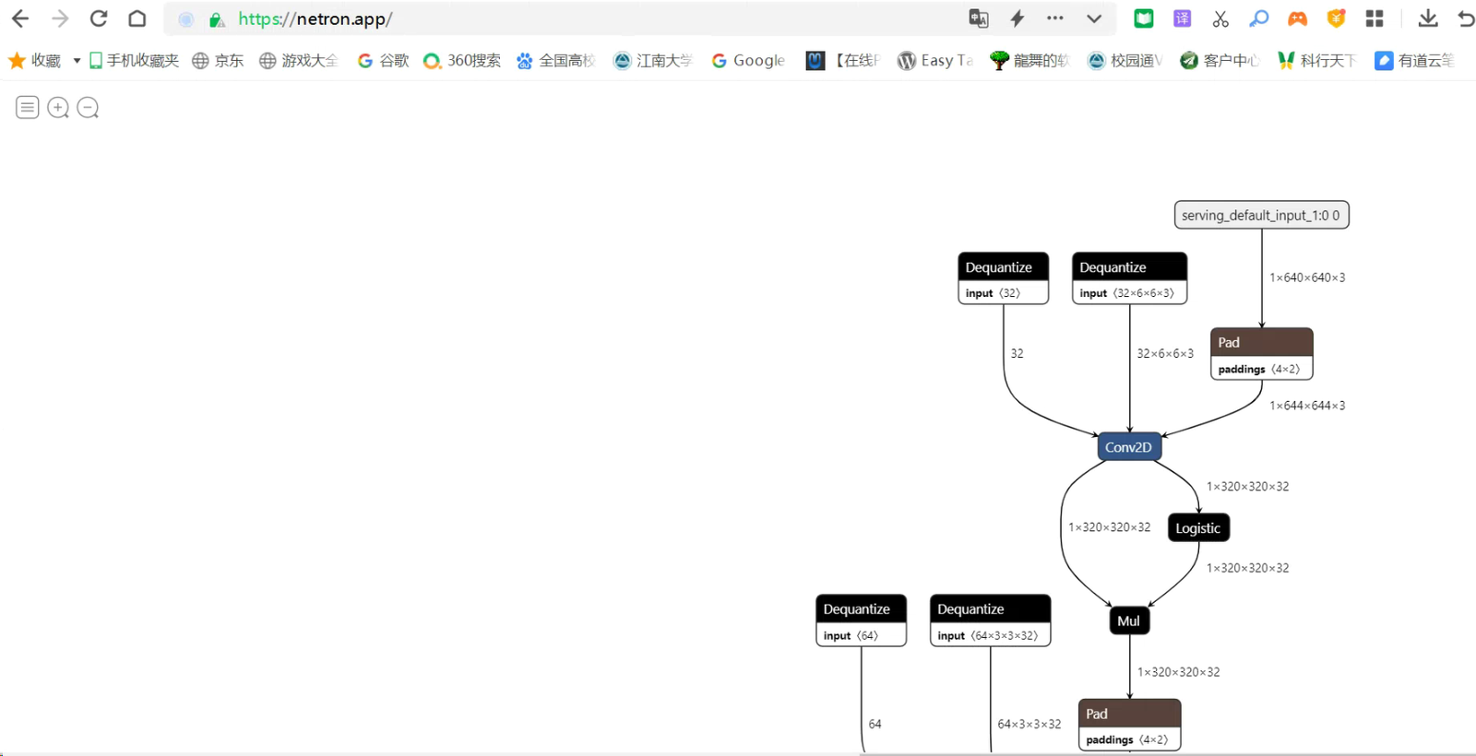This screenshot has height=756, width=1476.
Task: Select Dequantize node header above input (32×6×6×3)
Action: 1130,267
